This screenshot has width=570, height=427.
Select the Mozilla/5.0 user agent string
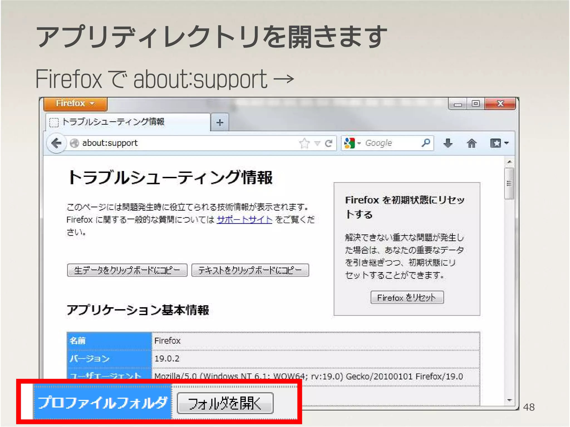(x=309, y=377)
